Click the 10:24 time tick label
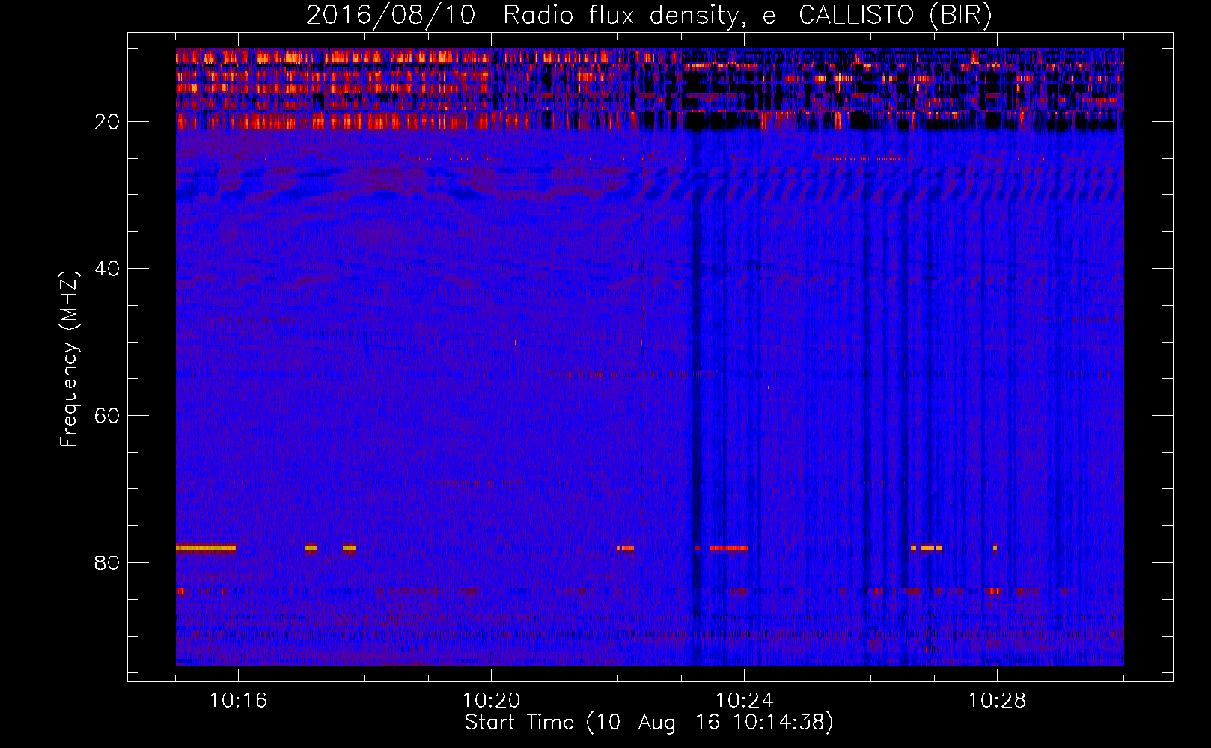The width and height of the screenshot is (1211, 748). coord(744,701)
